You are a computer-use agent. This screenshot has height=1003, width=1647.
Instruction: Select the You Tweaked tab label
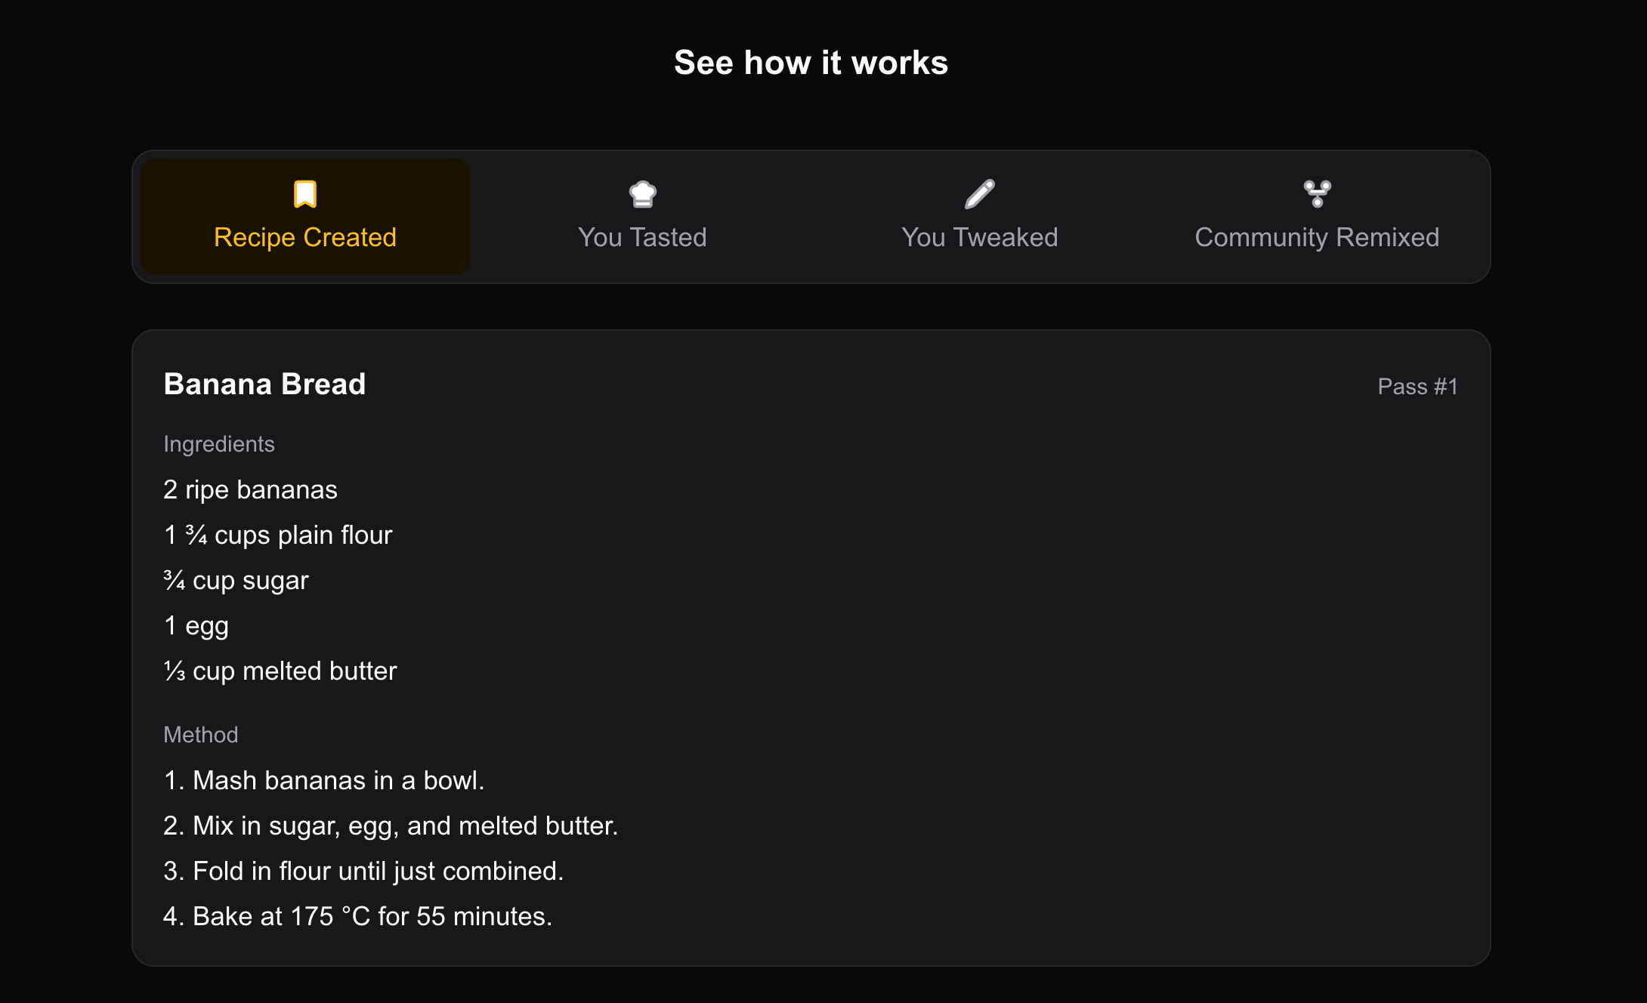click(x=979, y=237)
